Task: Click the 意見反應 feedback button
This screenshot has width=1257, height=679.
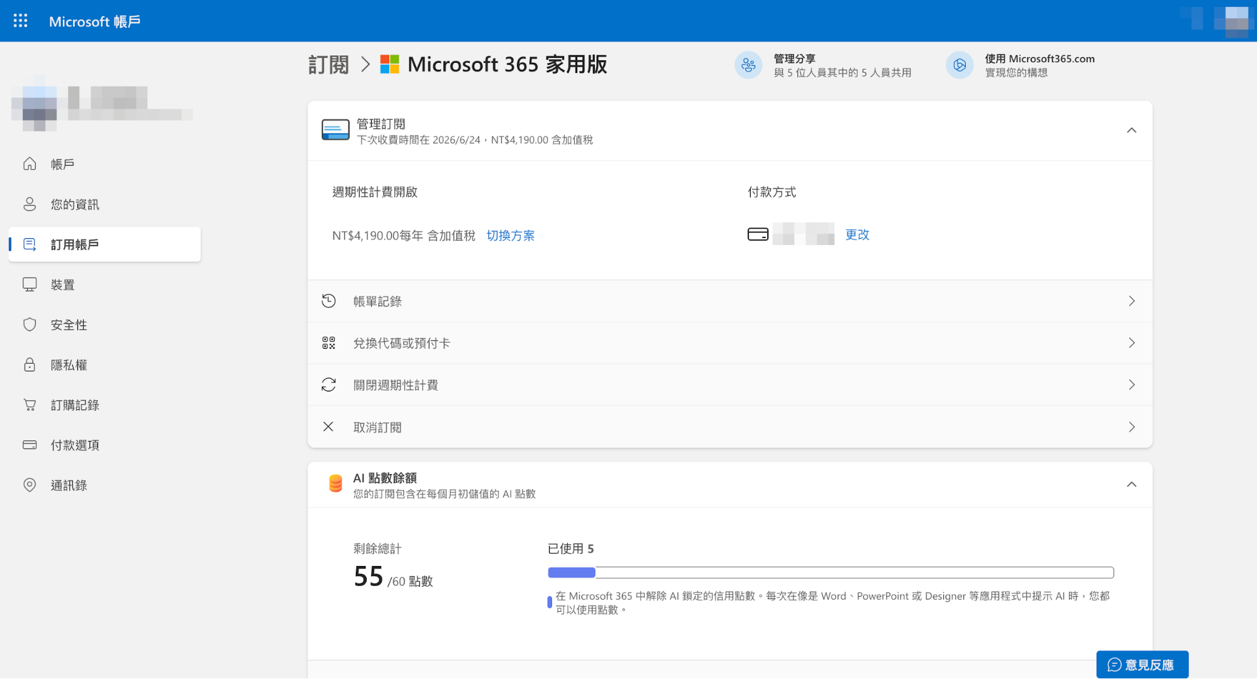Action: (x=1142, y=665)
